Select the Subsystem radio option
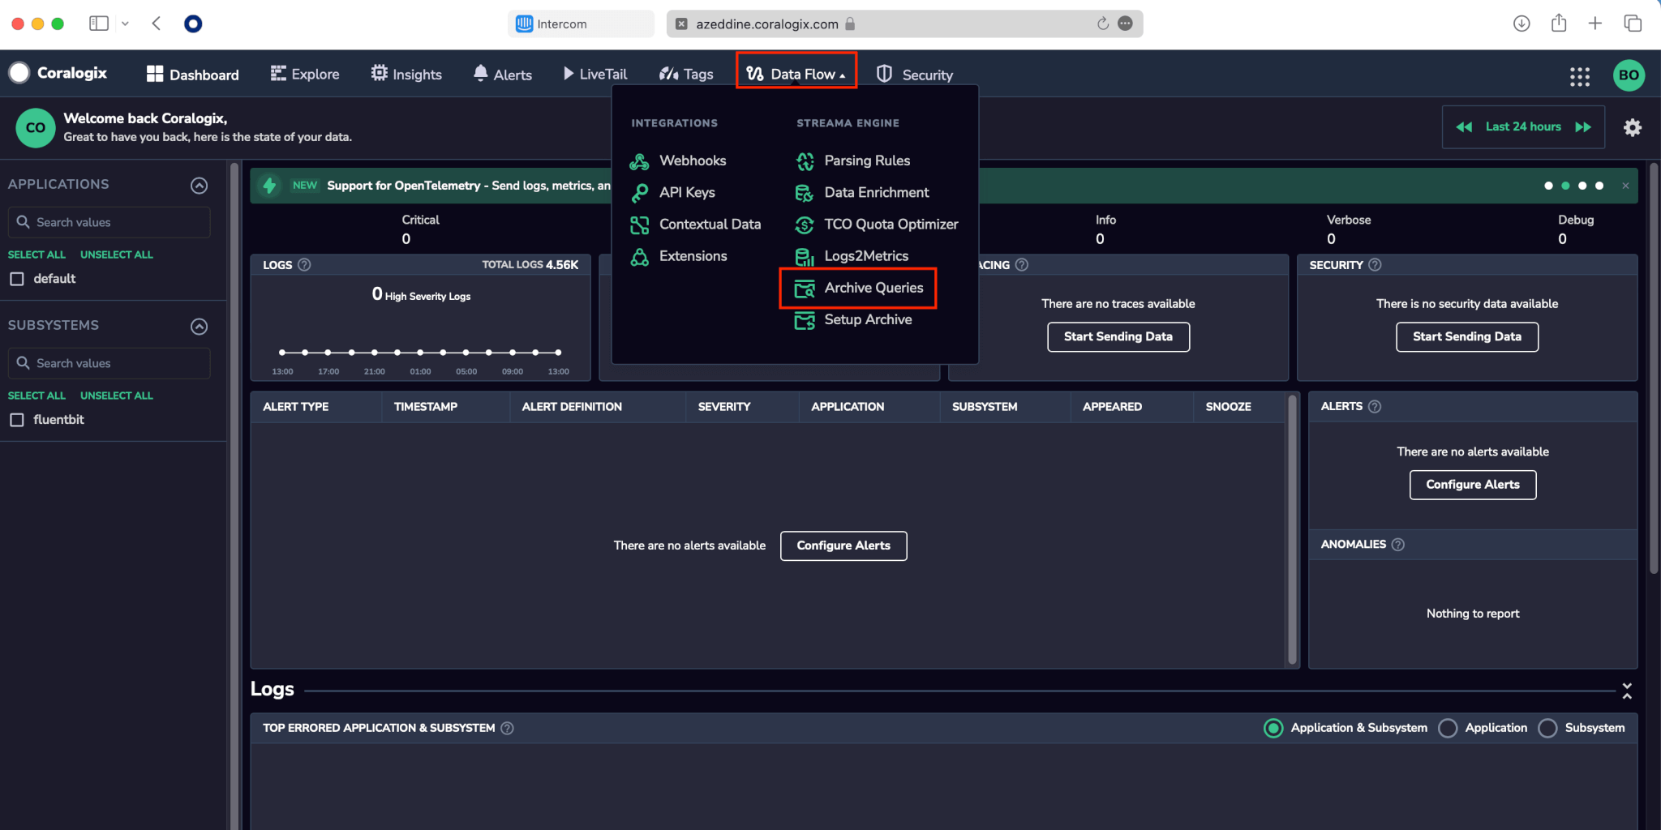The image size is (1661, 830). point(1547,728)
